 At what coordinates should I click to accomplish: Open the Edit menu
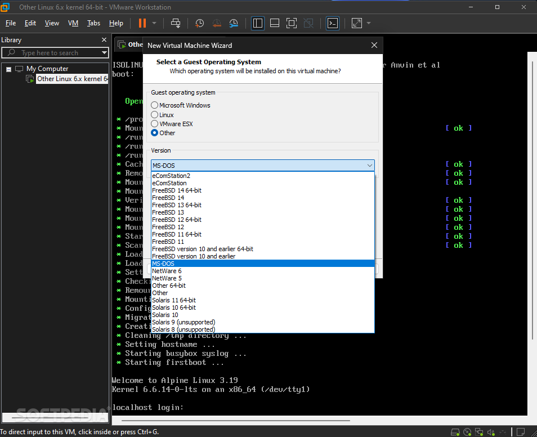30,23
